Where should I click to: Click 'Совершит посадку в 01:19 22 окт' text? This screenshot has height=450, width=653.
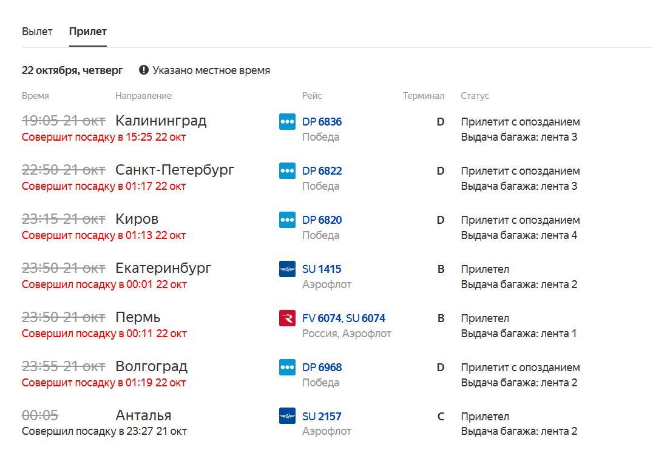point(104,383)
